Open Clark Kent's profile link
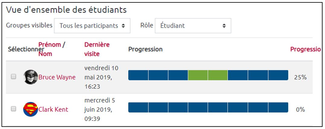 click(53, 109)
